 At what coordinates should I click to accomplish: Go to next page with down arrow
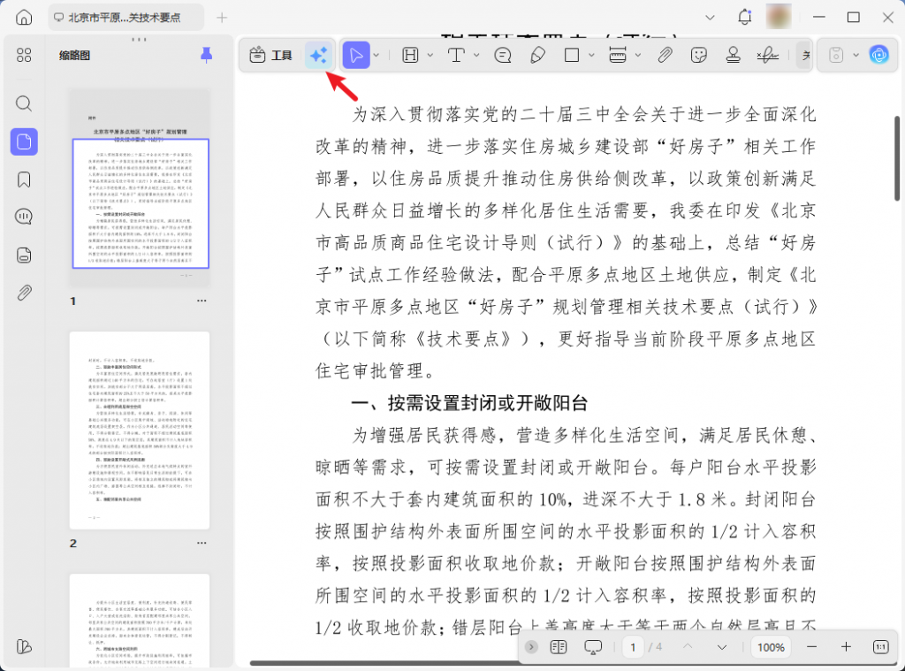(x=722, y=647)
